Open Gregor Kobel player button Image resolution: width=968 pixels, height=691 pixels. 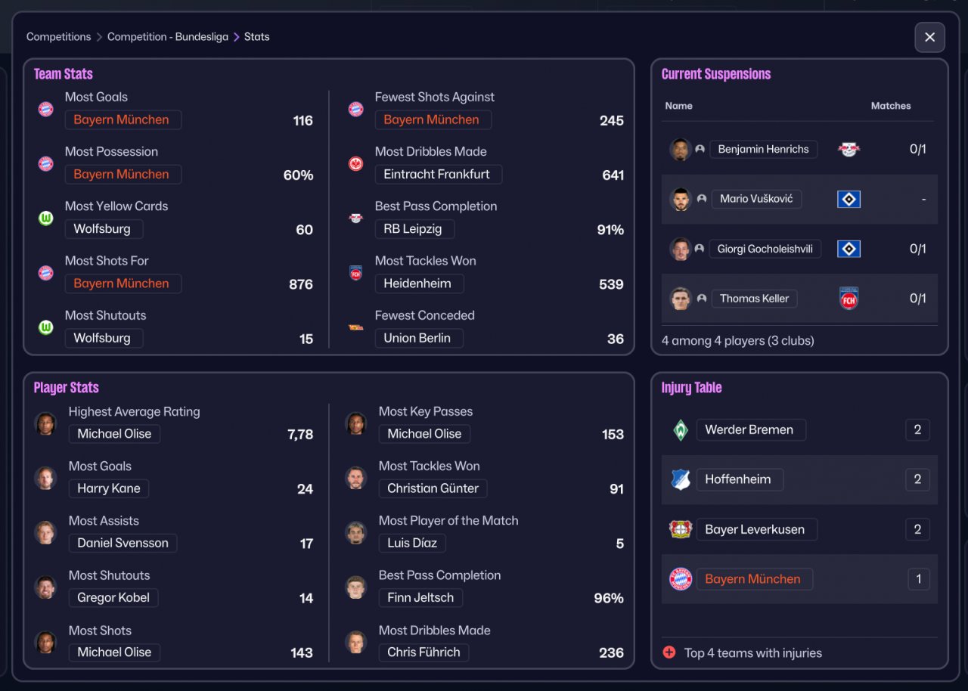pos(113,597)
